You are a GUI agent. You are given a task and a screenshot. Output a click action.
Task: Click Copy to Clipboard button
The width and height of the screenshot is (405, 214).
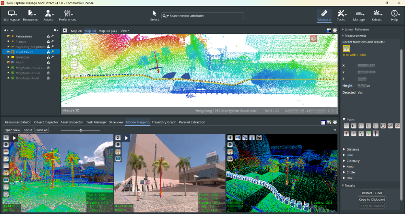pyautogui.click(x=372, y=199)
